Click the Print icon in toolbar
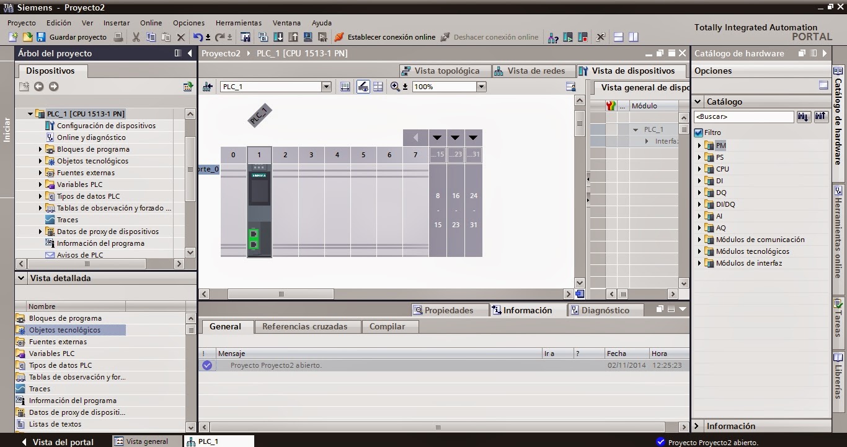Image resolution: width=847 pixels, height=447 pixels. pyautogui.click(x=118, y=37)
